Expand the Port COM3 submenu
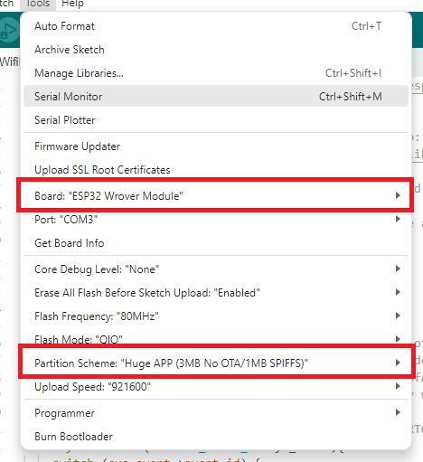Image resolution: width=423 pixels, height=462 pixels. point(216,220)
